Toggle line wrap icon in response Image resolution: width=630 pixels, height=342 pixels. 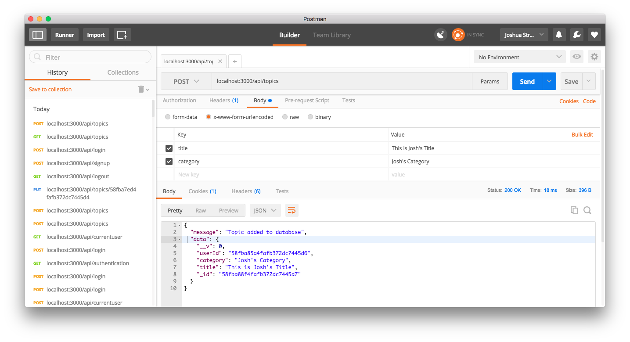[292, 210]
